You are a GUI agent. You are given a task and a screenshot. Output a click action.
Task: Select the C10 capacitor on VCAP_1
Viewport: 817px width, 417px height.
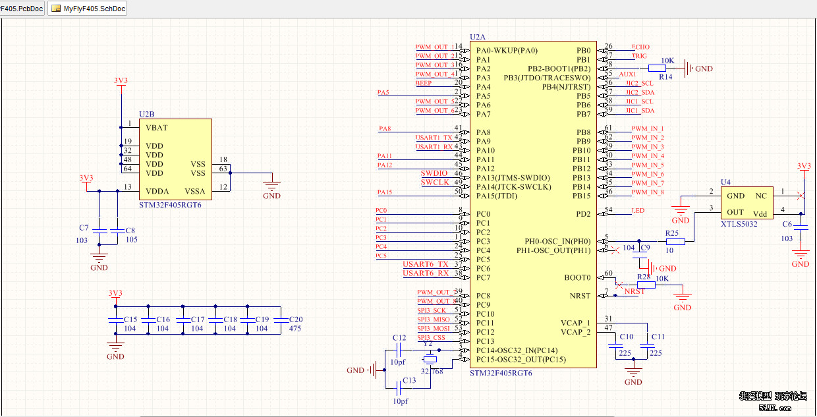[x=616, y=345]
